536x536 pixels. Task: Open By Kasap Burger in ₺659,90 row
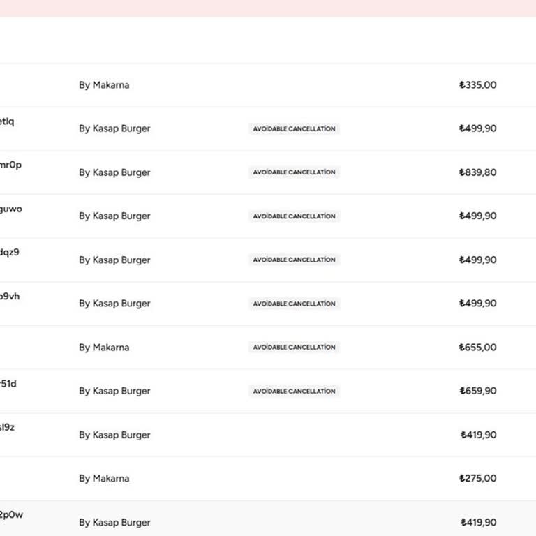(x=114, y=391)
